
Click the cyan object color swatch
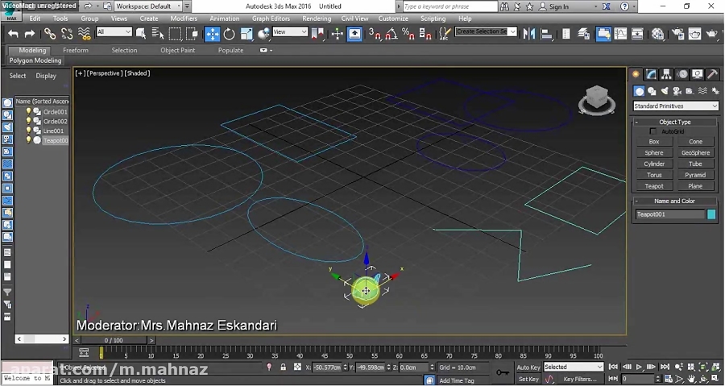[711, 214]
